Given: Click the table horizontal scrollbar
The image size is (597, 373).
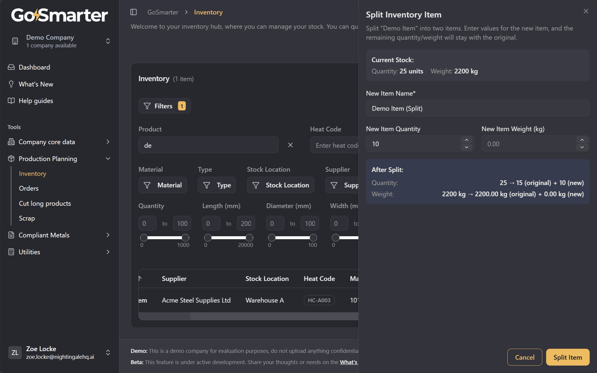Looking at the screenshot, I should (274, 316).
